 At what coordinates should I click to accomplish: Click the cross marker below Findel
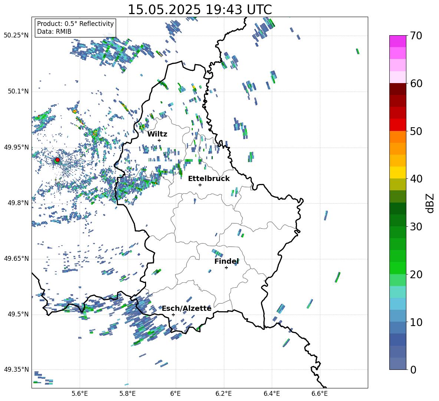(x=226, y=268)
